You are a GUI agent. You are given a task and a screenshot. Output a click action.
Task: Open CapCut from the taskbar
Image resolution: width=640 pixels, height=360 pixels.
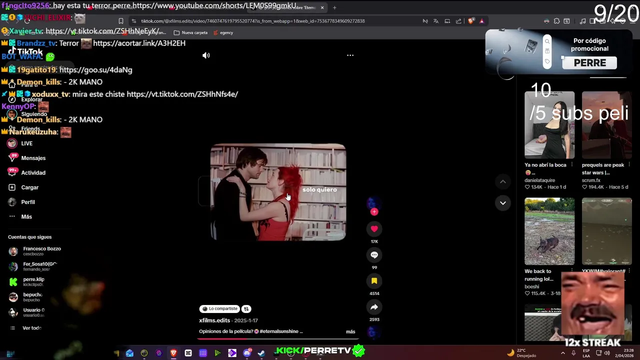coord(188,353)
